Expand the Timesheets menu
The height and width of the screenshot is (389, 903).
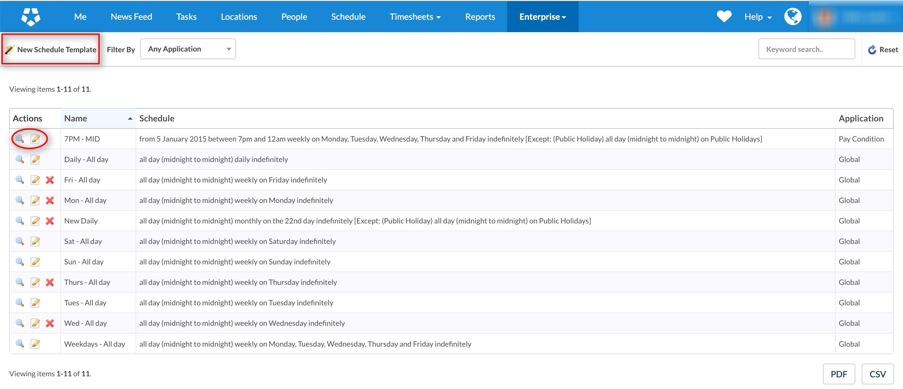click(x=415, y=17)
